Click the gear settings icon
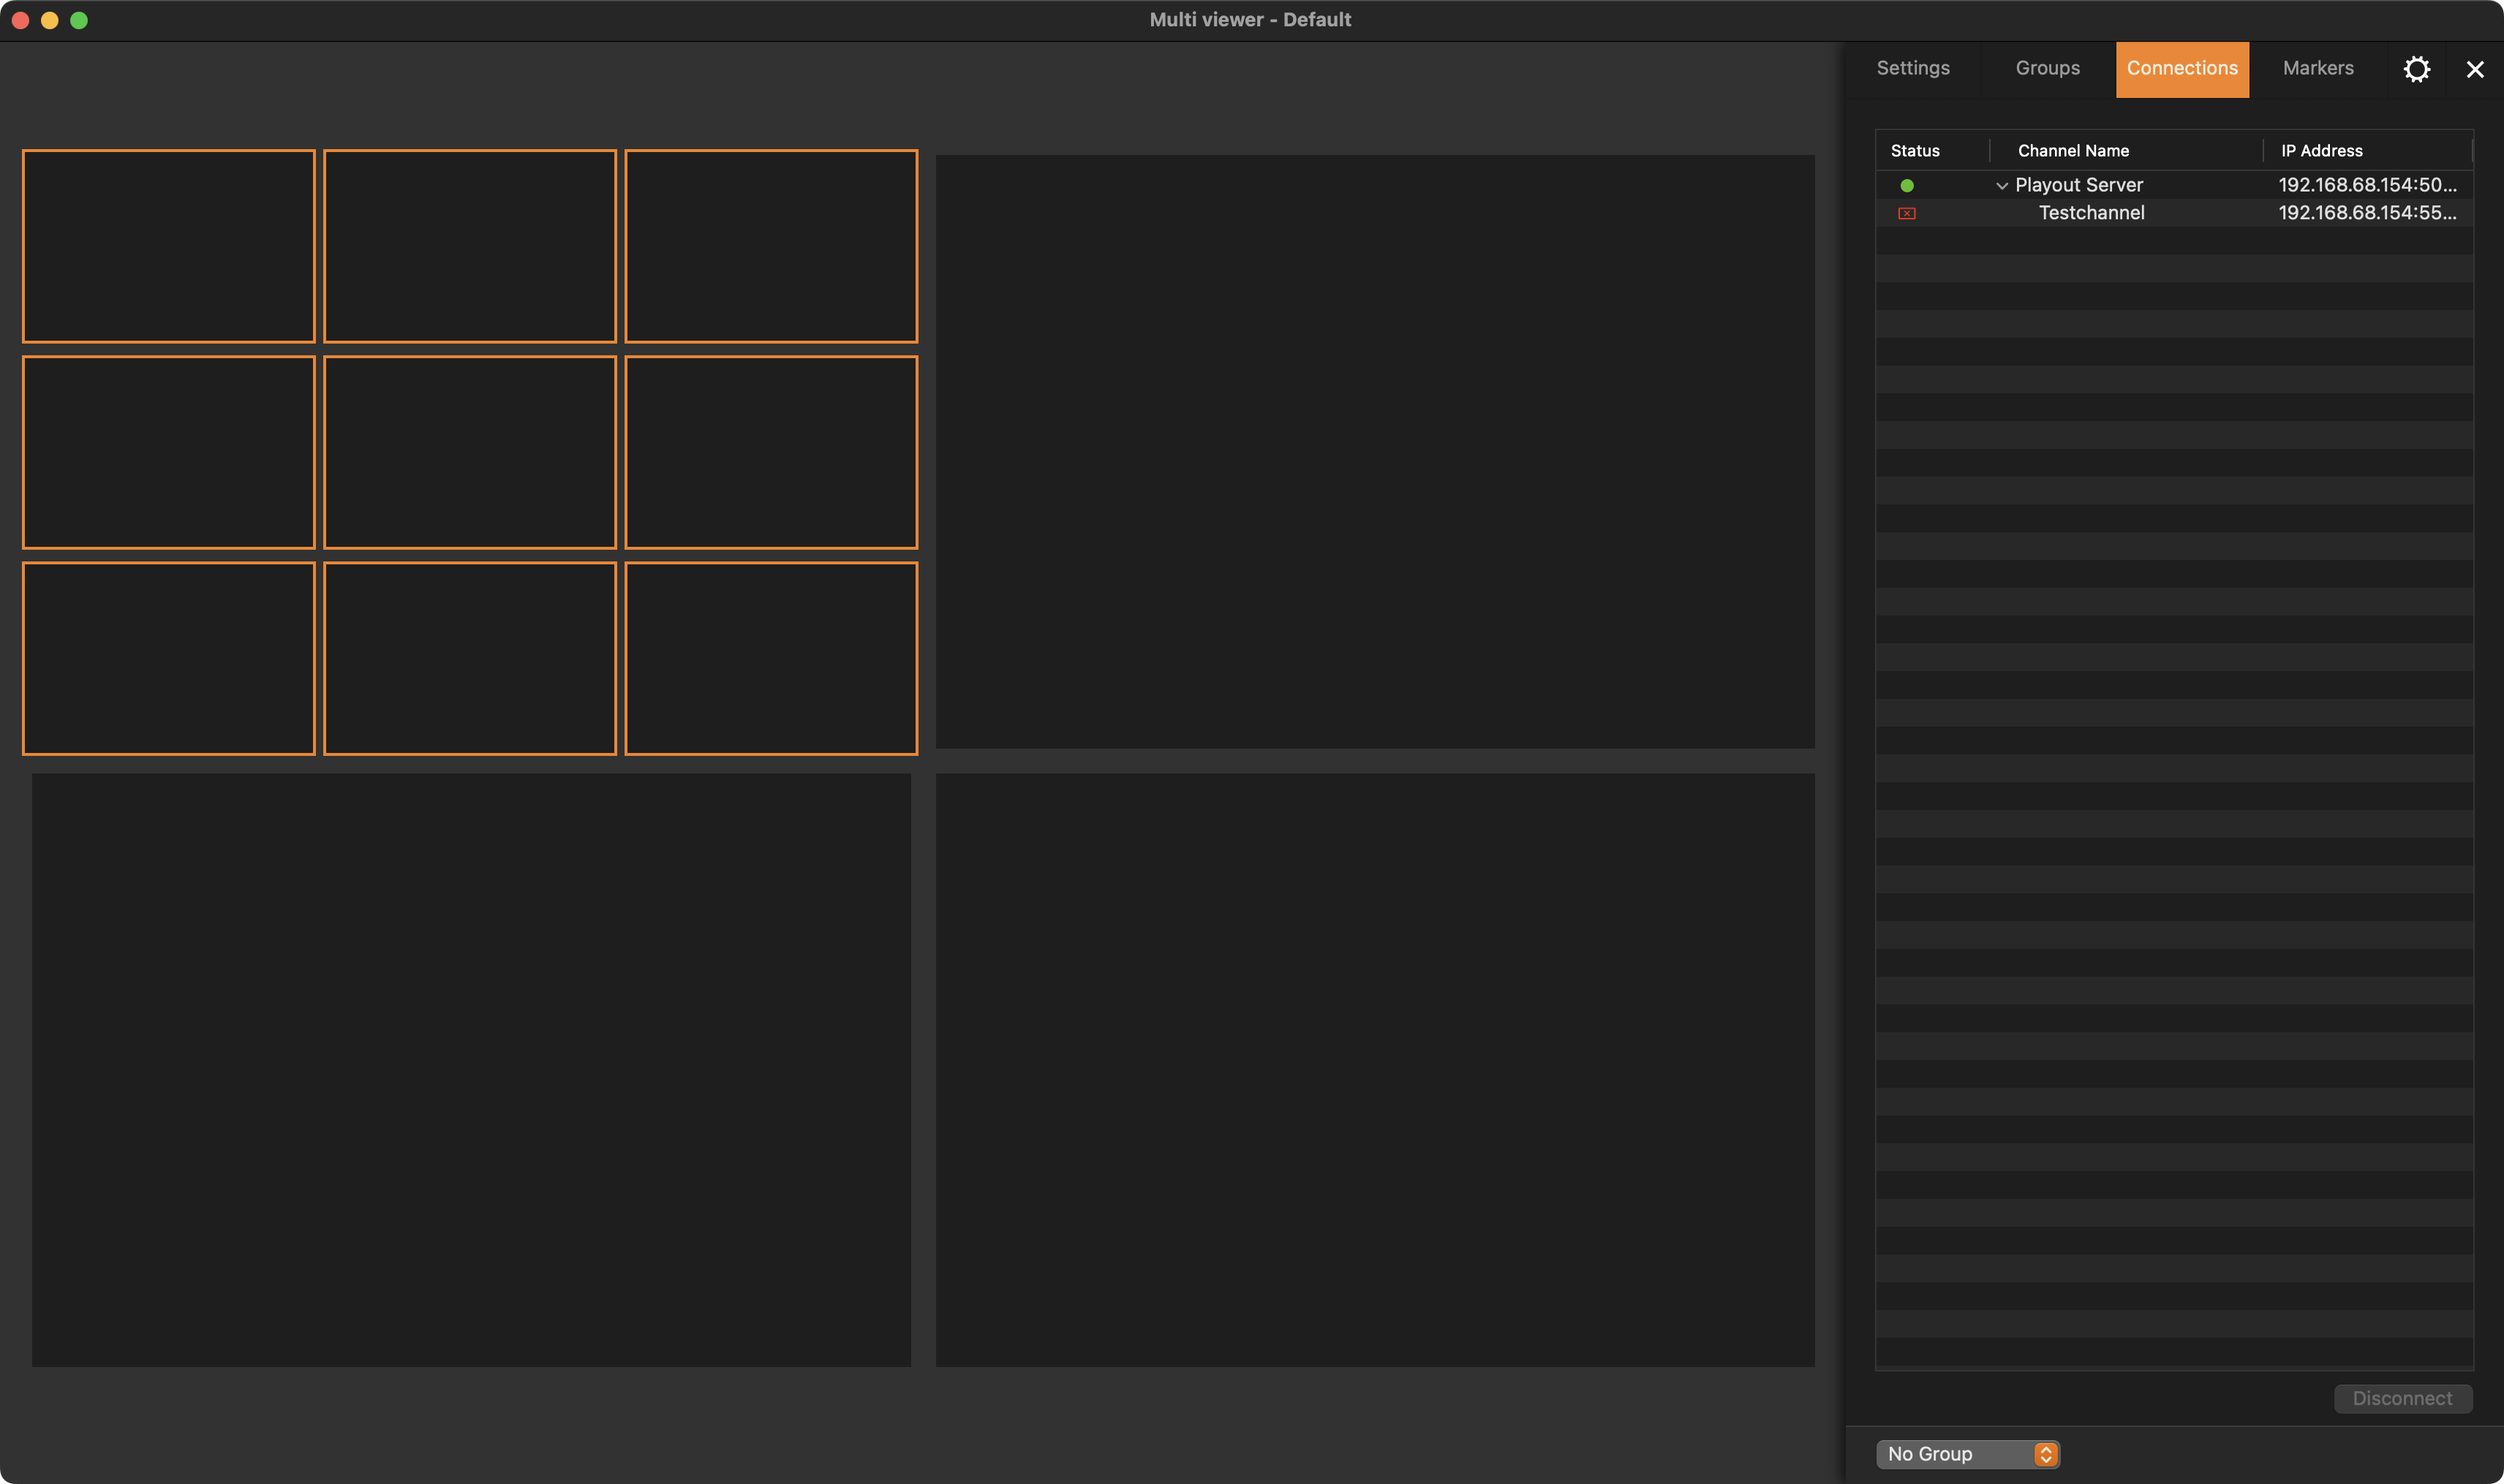 (2416, 69)
